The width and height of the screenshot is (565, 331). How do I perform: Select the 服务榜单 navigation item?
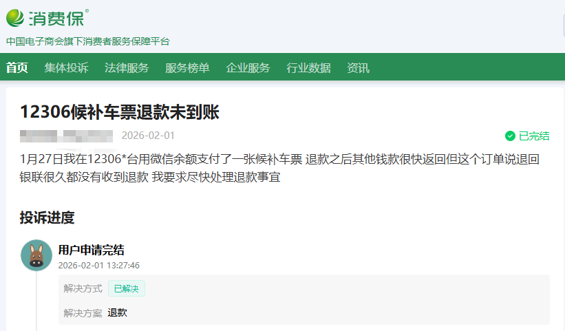coord(187,67)
